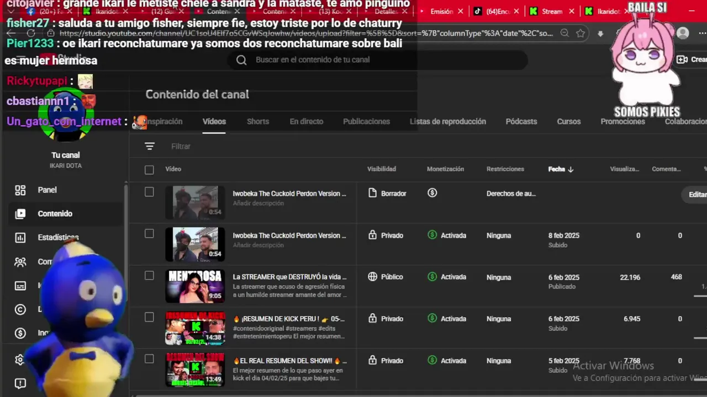Switch to the Publicaciones tab

tap(367, 121)
